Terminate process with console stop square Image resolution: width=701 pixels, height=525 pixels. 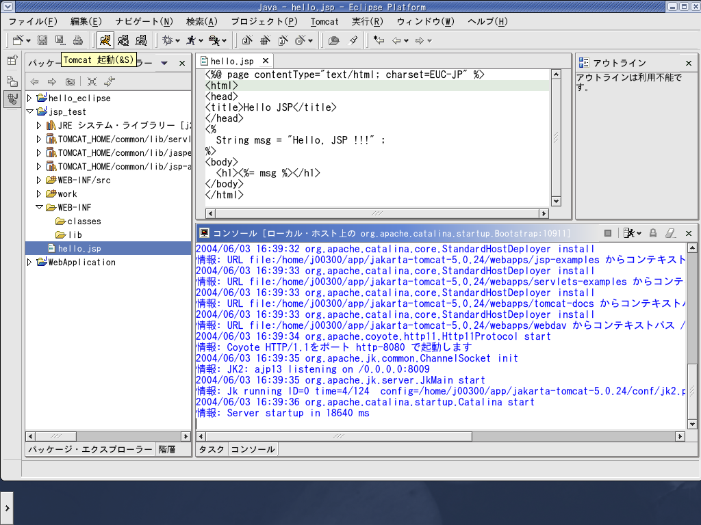[x=608, y=233]
